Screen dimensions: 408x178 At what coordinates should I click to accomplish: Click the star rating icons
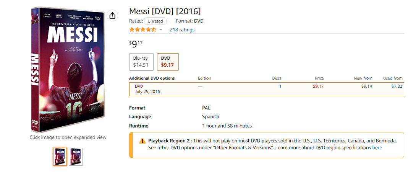[142, 30]
